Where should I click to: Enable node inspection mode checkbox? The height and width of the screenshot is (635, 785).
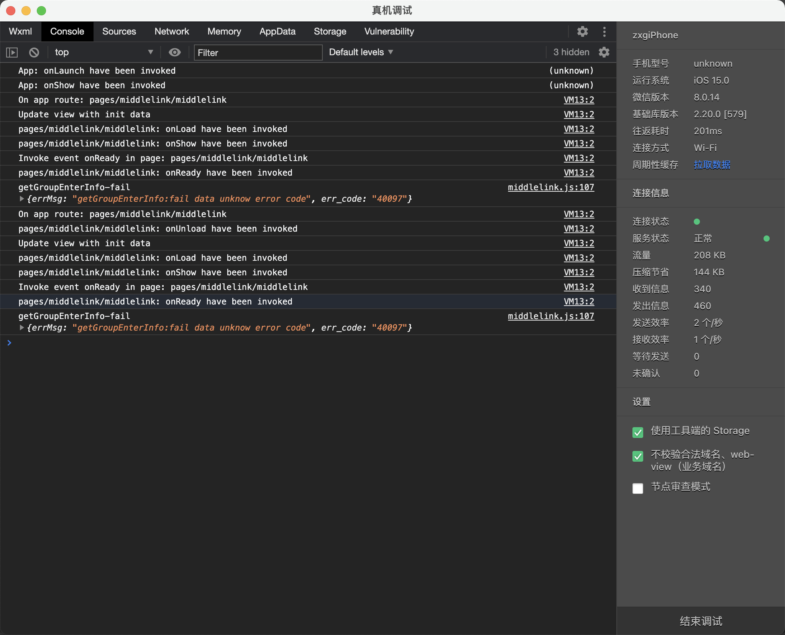pos(637,488)
